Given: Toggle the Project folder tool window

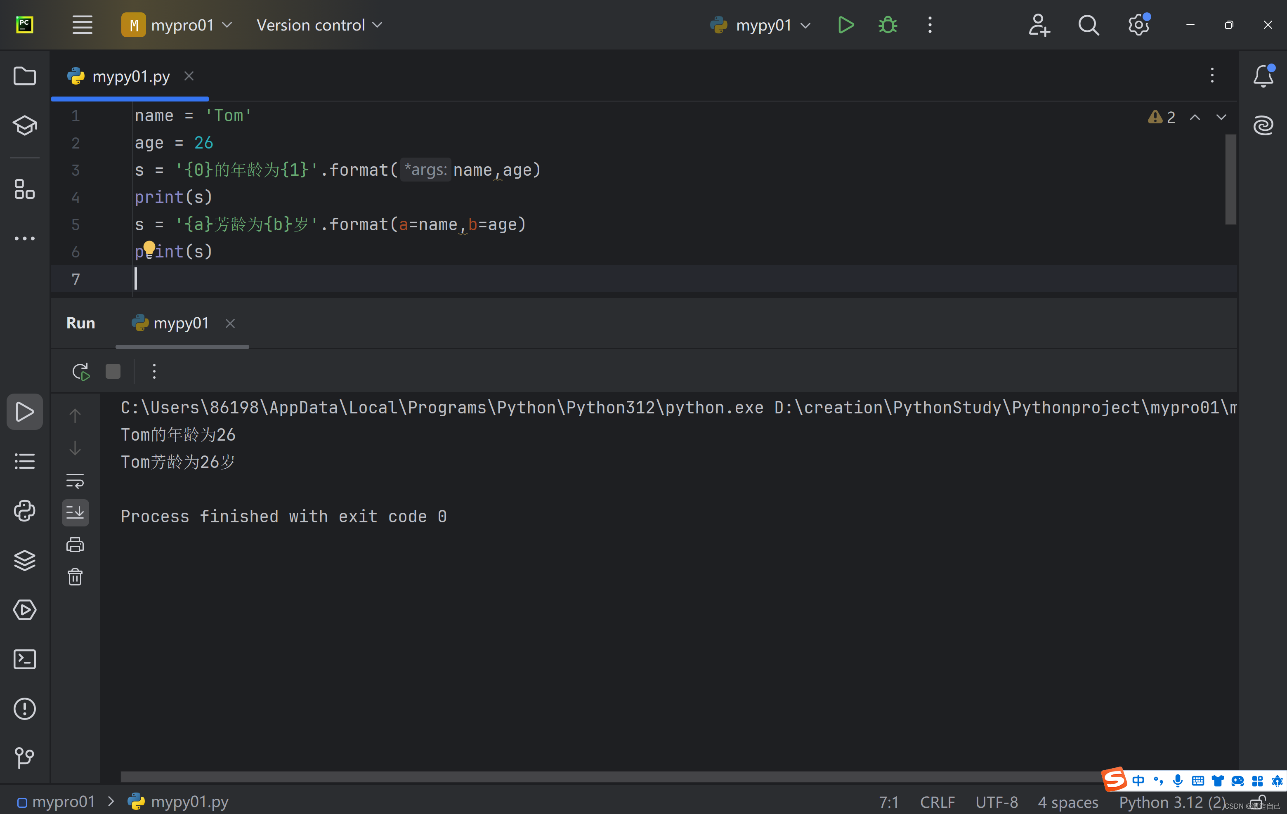Looking at the screenshot, I should click(x=25, y=76).
